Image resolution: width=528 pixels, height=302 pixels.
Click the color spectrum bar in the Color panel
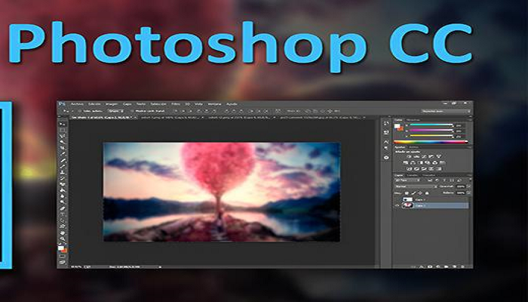(430, 140)
